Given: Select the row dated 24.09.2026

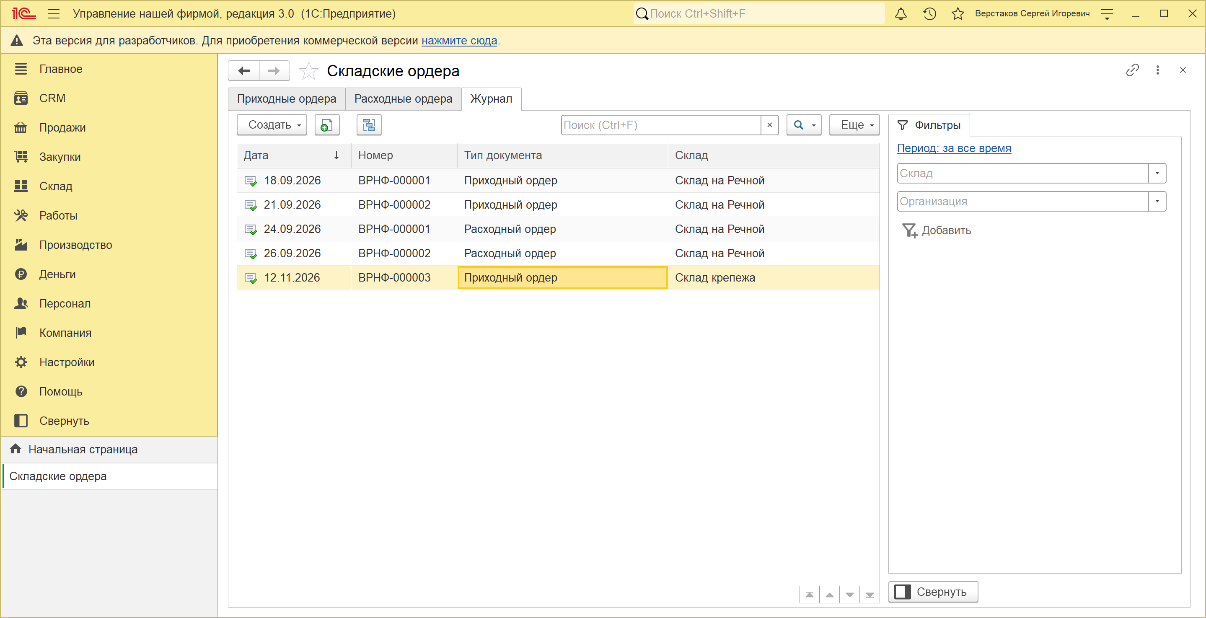Looking at the screenshot, I should point(558,229).
